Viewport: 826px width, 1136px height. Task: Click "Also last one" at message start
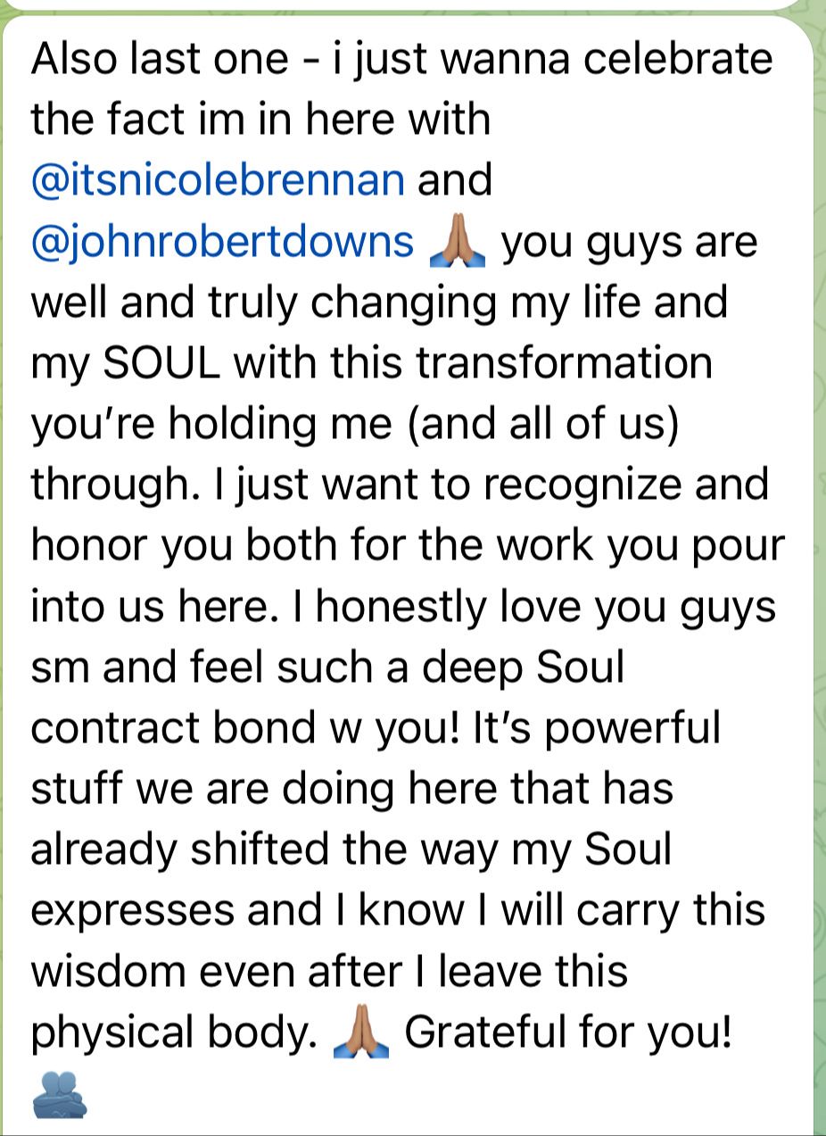[160, 59]
